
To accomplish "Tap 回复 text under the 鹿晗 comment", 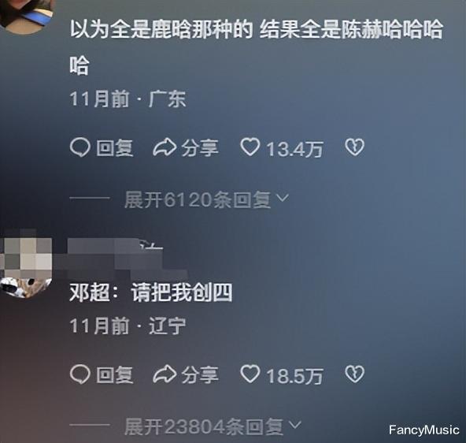I will pos(115,148).
